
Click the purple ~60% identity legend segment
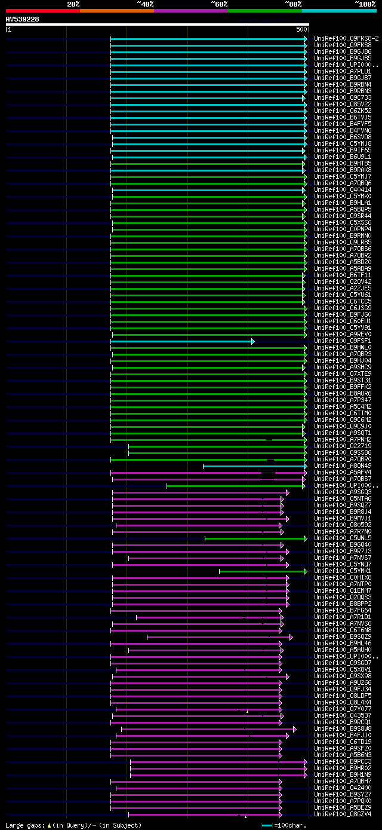pyautogui.click(x=191, y=11)
